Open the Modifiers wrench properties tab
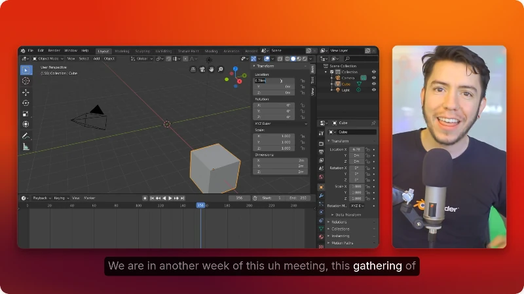Viewport: 524px width, 294px height. coord(321,195)
